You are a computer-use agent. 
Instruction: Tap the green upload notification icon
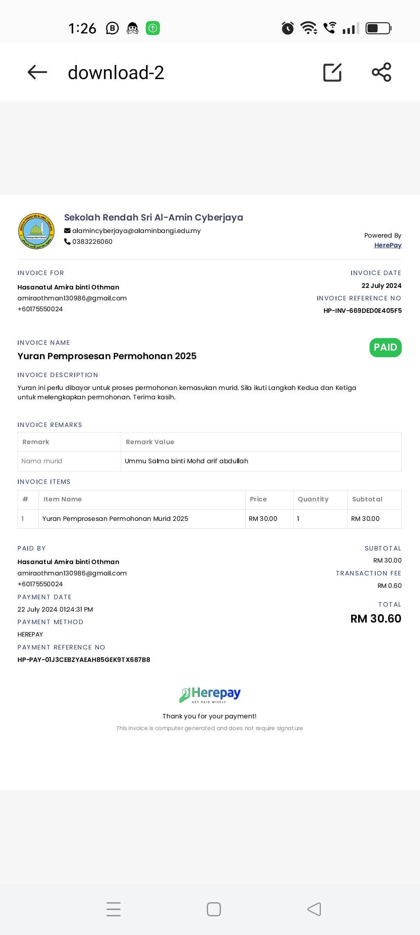[153, 28]
